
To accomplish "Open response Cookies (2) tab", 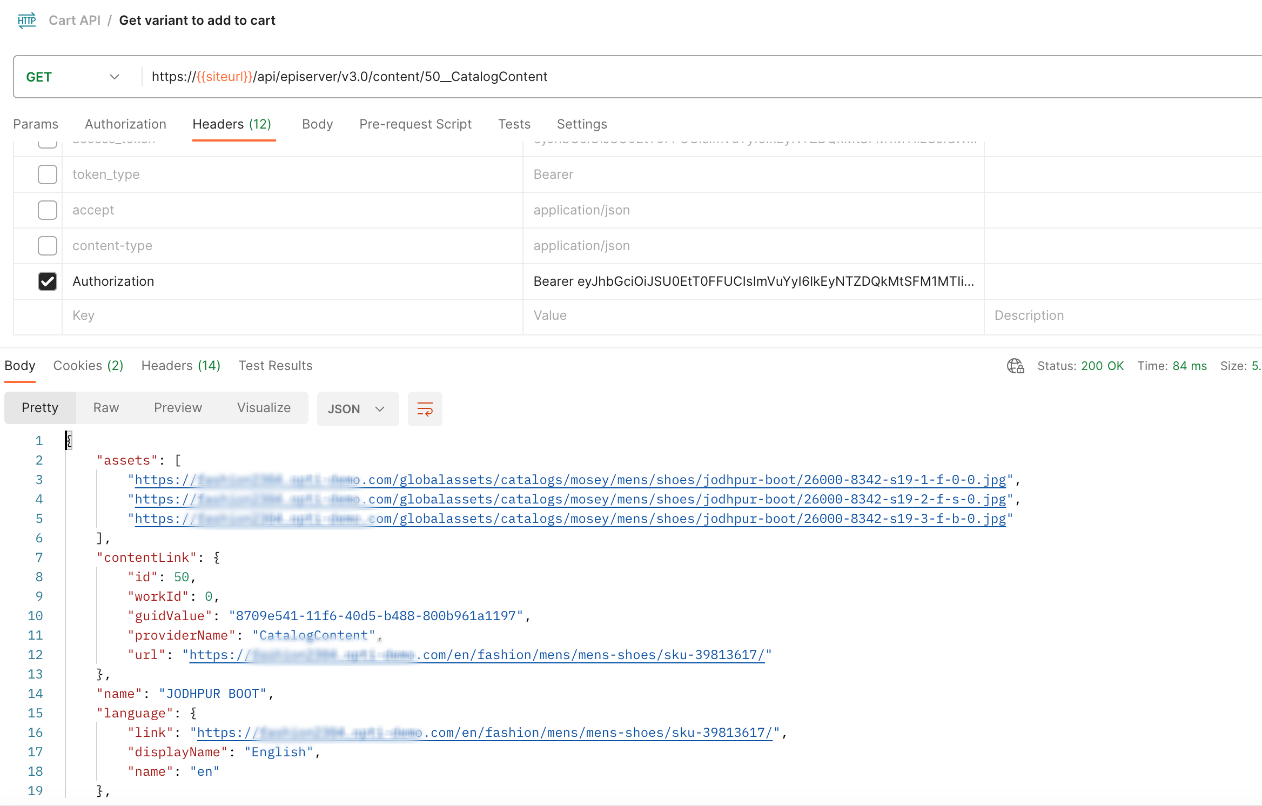I will pos(88,366).
